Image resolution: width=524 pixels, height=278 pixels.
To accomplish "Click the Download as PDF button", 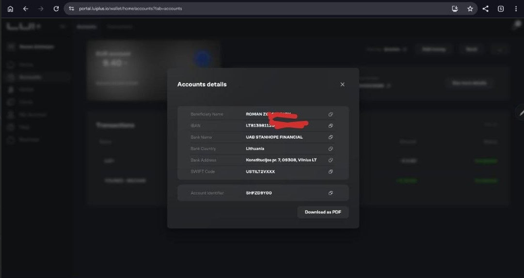I will [323, 212].
